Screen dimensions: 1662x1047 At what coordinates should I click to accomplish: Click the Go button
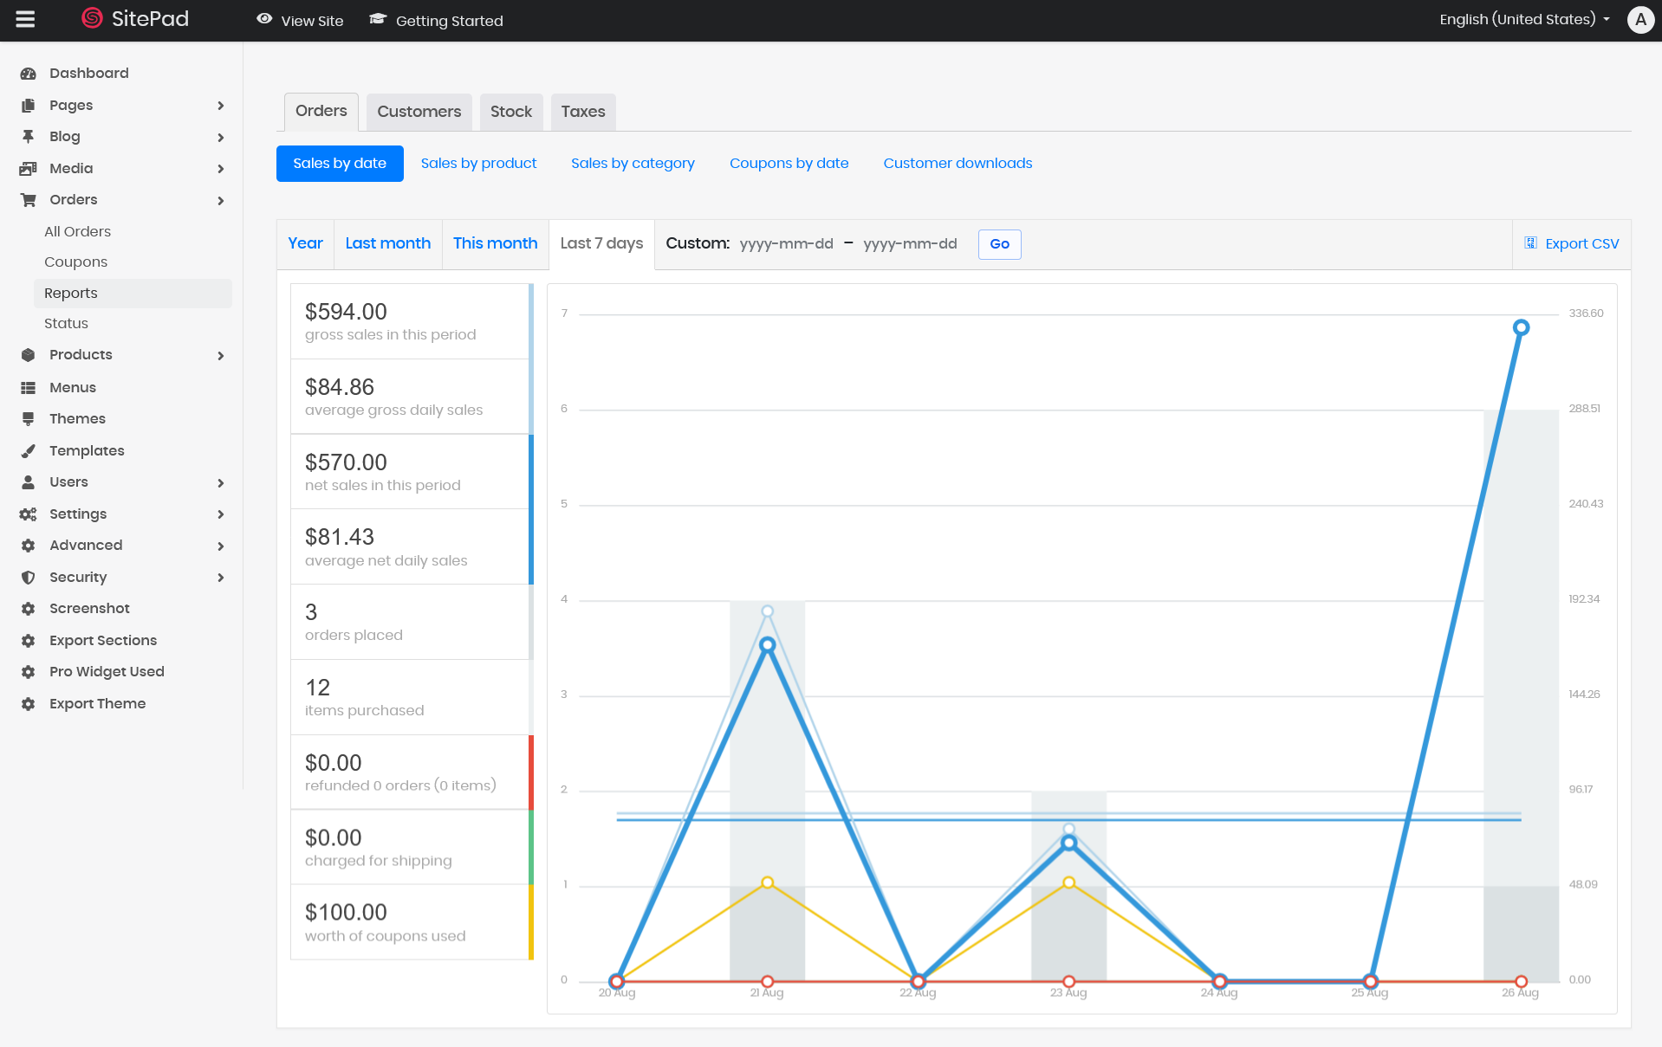pyautogui.click(x=999, y=244)
